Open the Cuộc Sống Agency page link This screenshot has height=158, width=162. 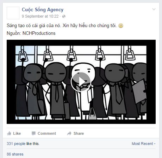(43, 10)
